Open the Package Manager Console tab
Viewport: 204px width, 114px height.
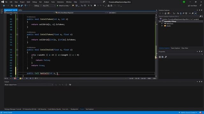tap(13, 109)
